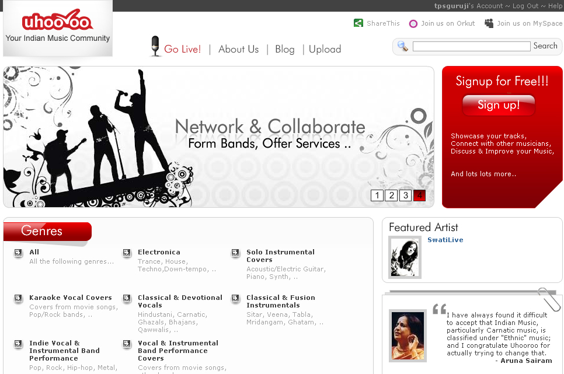Open Classical & Devotional Vocals genre

(x=180, y=301)
